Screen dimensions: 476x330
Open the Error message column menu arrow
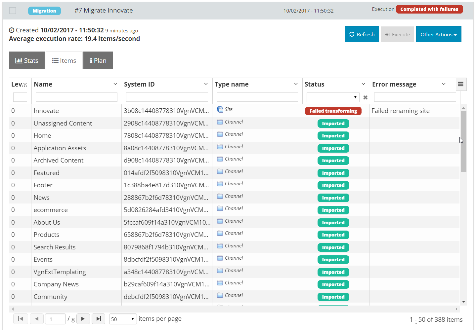[444, 84]
